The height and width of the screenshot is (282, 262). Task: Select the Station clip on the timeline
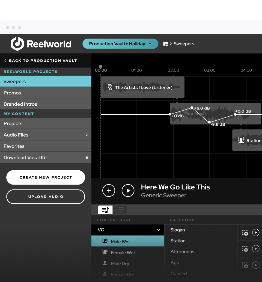point(247,140)
